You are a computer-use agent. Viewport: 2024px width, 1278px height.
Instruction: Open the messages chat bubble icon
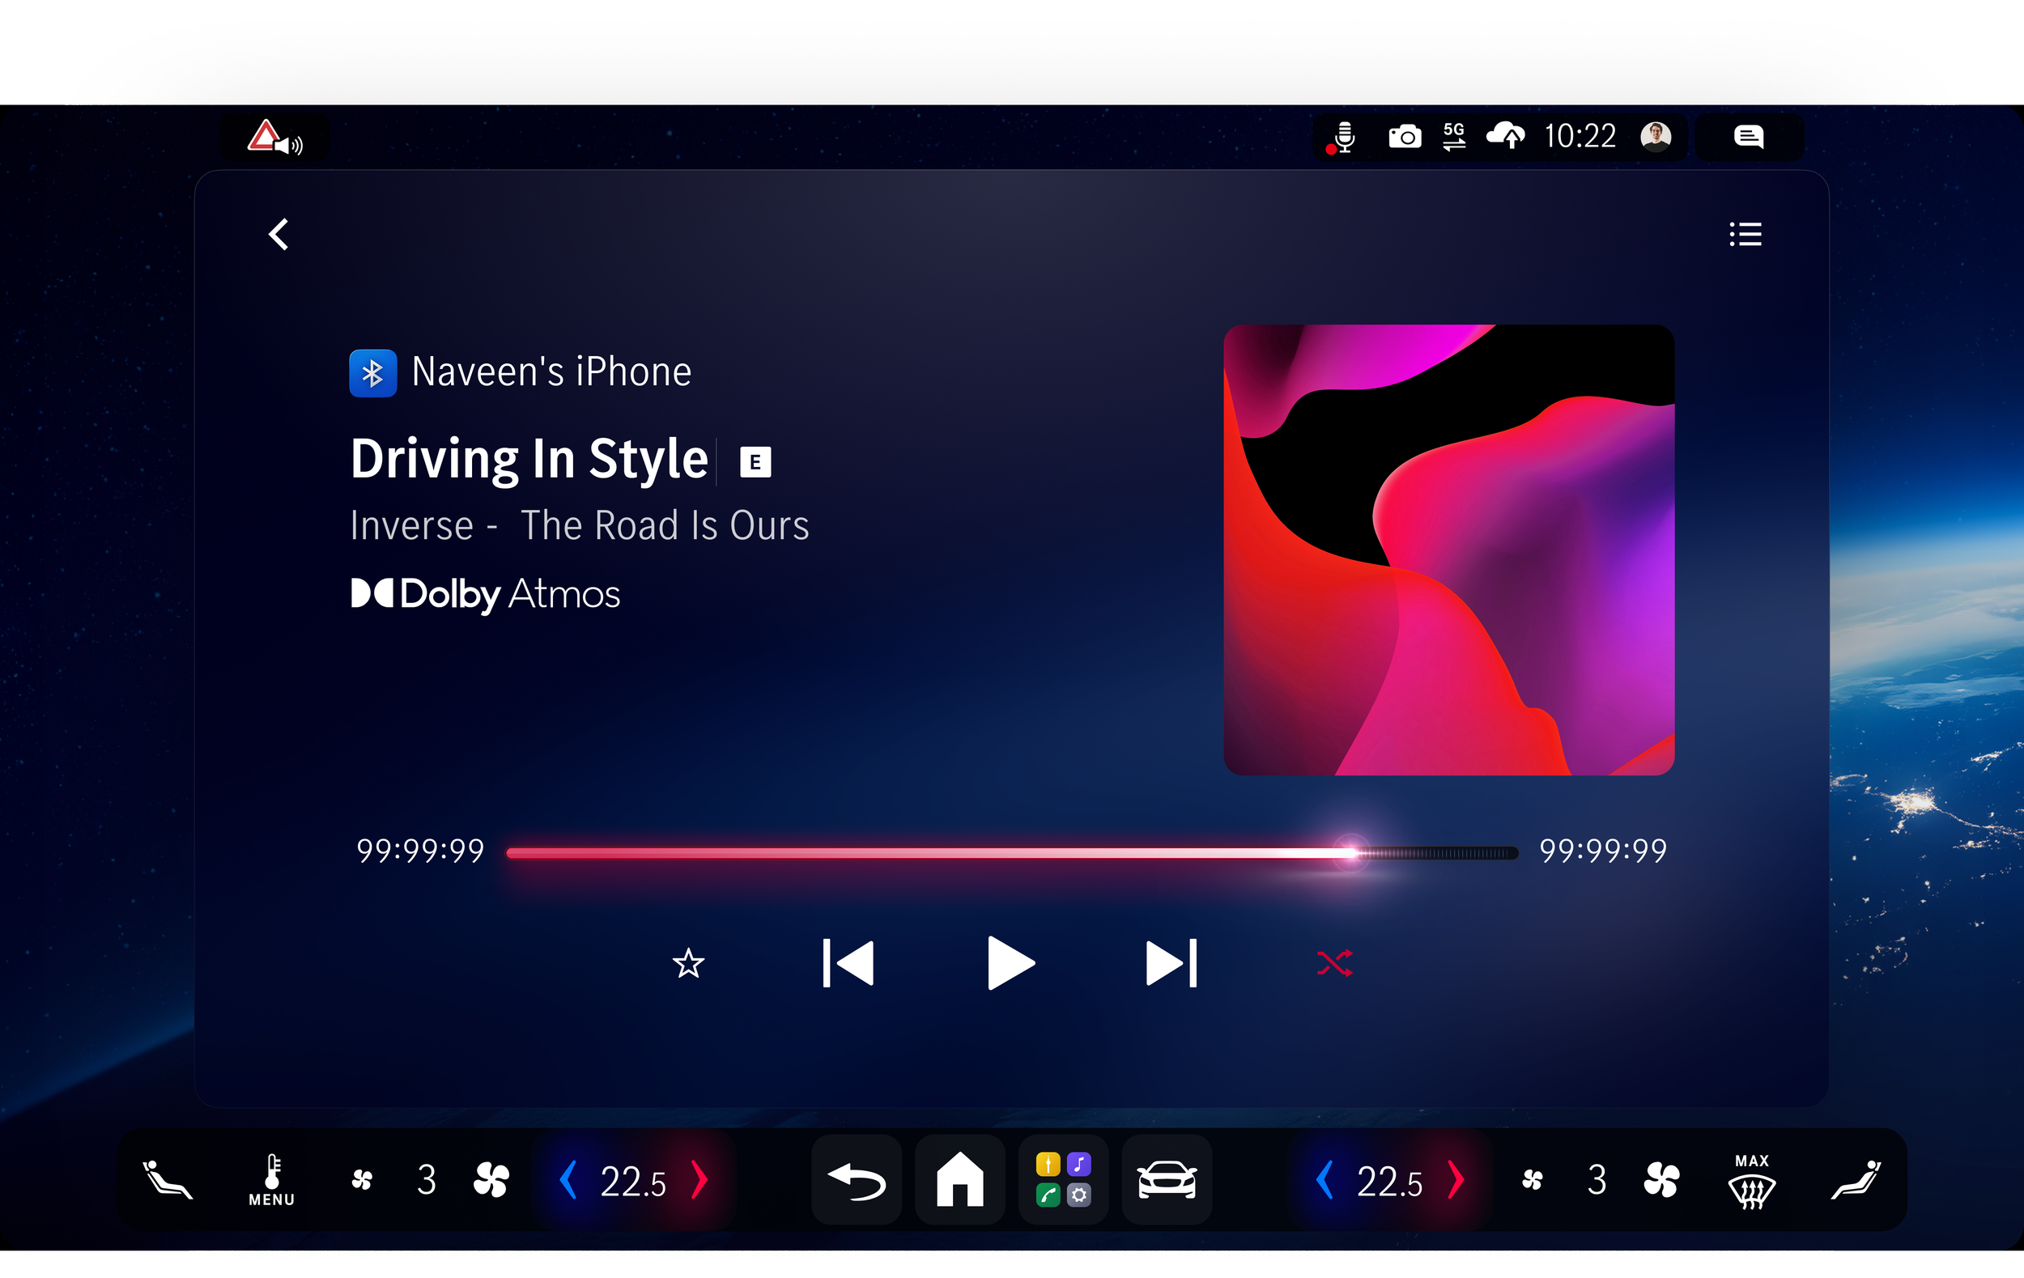1748,137
